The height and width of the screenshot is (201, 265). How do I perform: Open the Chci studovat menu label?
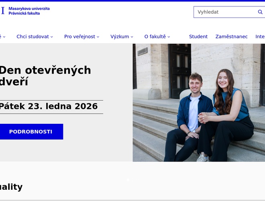[33, 37]
